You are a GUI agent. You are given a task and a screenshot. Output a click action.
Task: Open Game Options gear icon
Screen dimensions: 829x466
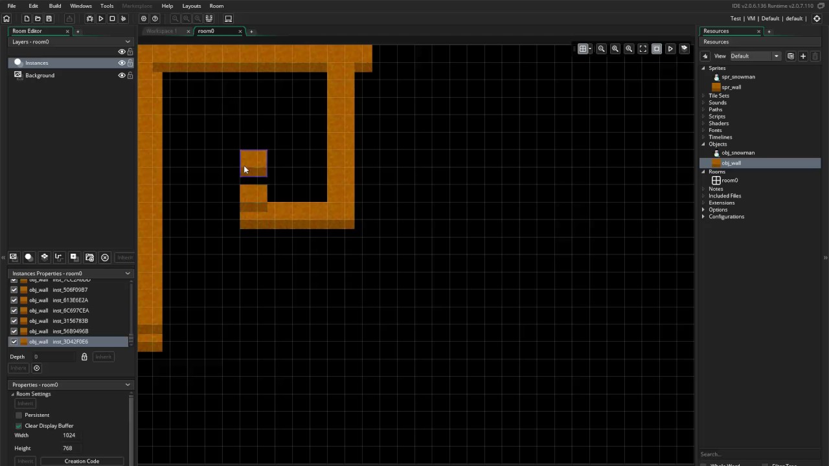(x=144, y=19)
